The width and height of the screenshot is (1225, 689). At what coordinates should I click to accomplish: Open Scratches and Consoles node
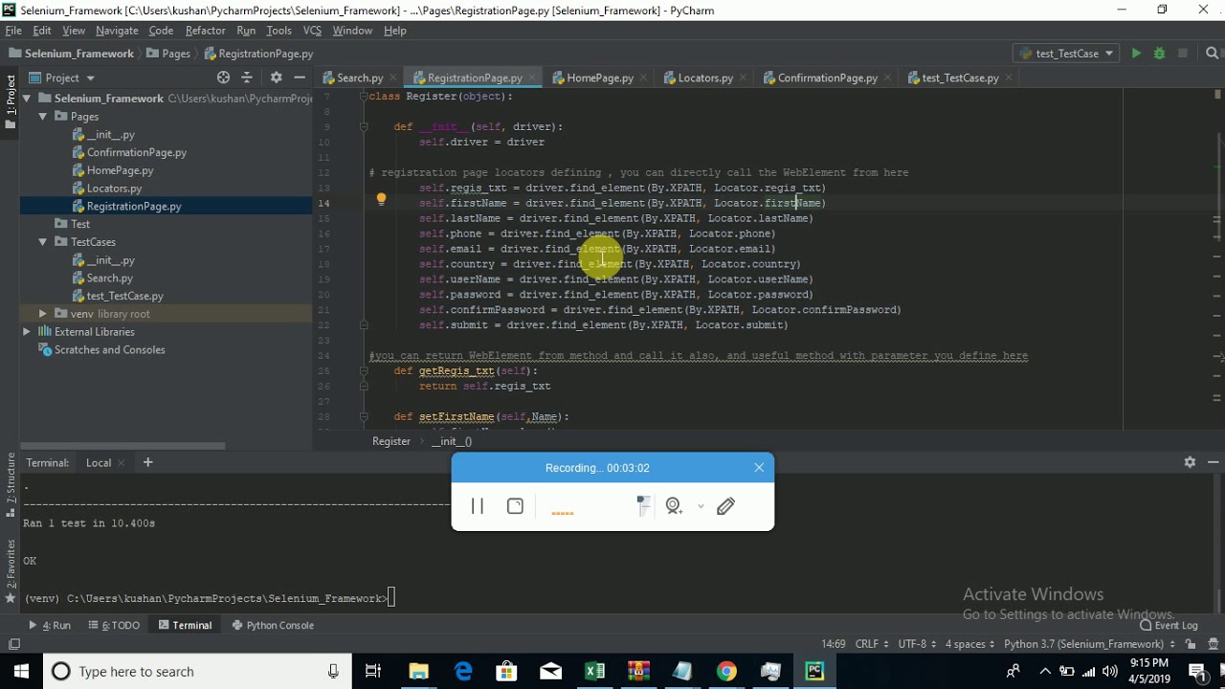pos(101,350)
